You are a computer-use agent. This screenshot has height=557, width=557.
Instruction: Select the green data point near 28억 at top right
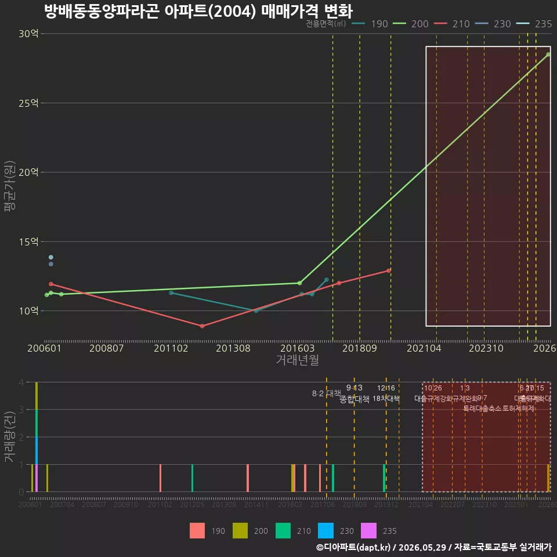(548, 55)
